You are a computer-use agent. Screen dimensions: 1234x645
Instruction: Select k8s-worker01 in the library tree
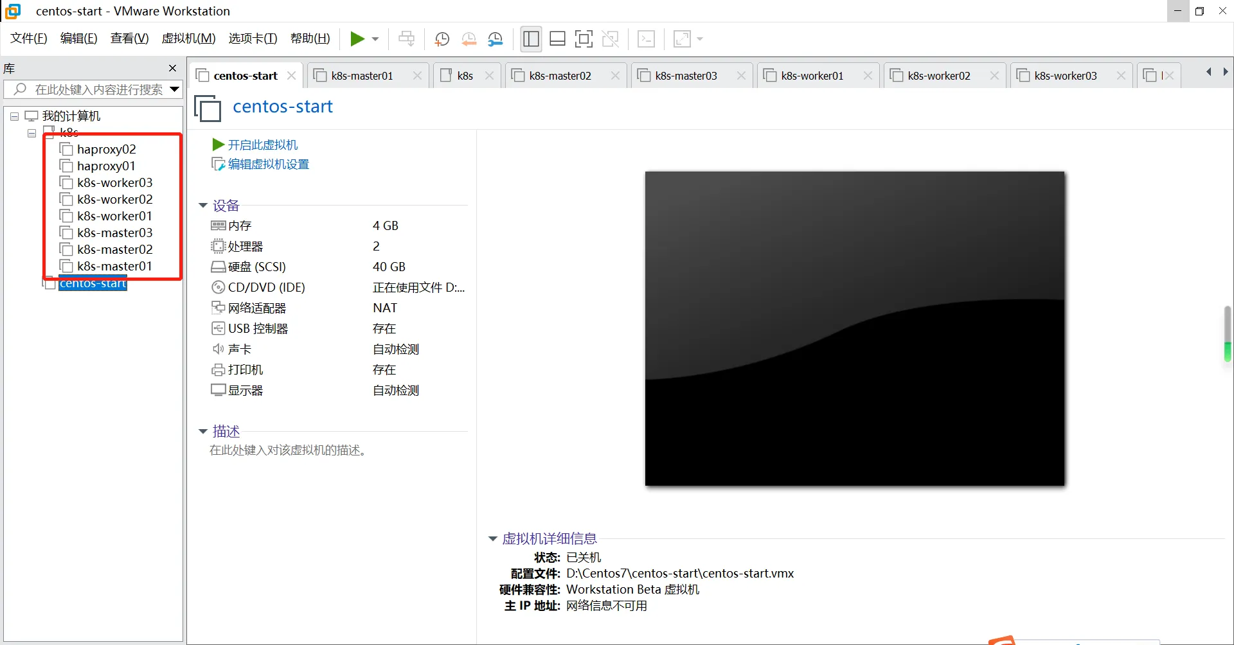click(x=114, y=216)
